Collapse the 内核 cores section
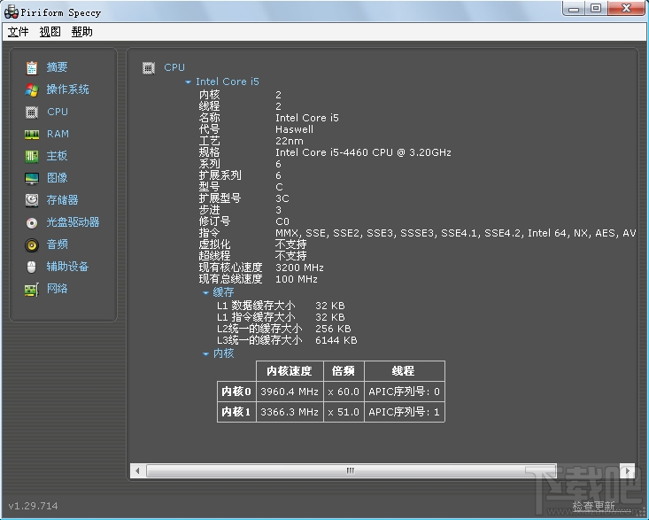The width and height of the screenshot is (649, 520). (x=205, y=354)
